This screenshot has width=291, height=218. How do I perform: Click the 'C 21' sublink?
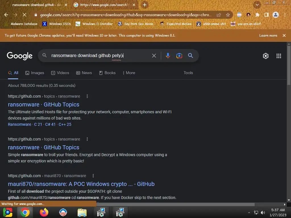(38, 124)
